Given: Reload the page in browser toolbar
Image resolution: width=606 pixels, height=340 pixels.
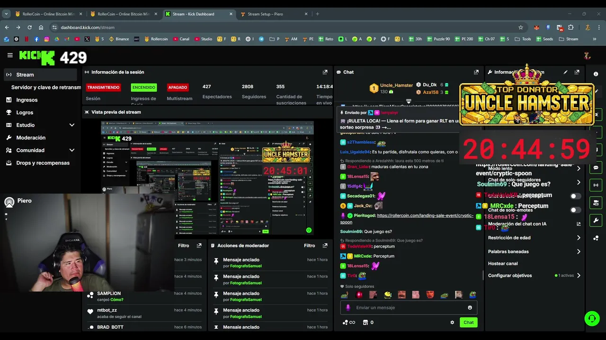Looking at the screenshot, I should tap(29, 27).
